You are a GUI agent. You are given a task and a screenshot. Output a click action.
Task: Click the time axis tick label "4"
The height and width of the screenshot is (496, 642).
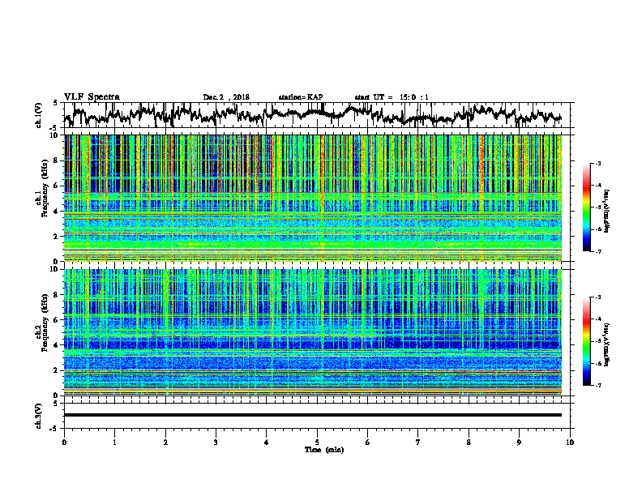[267, 443]
